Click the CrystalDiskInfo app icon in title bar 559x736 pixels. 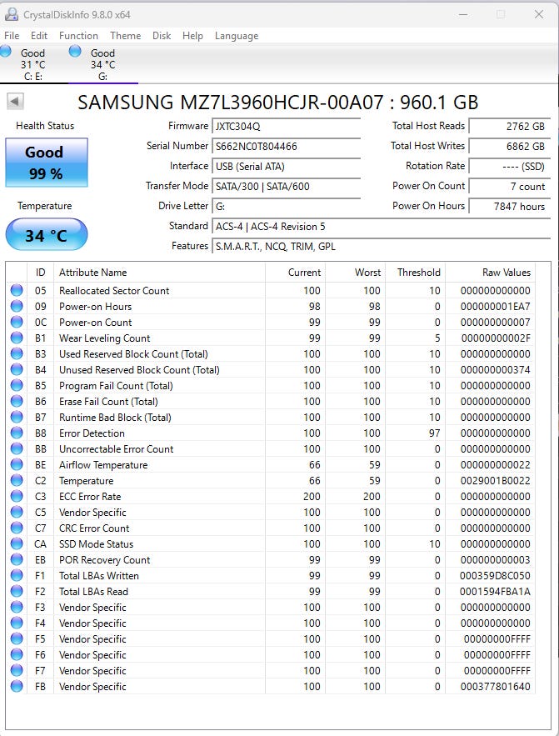coord(10,14)
